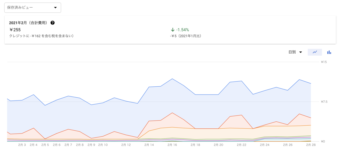This screenshot has height=151, width=339.
Task: Click the ¥15 axis label
Action: [324, 62]
